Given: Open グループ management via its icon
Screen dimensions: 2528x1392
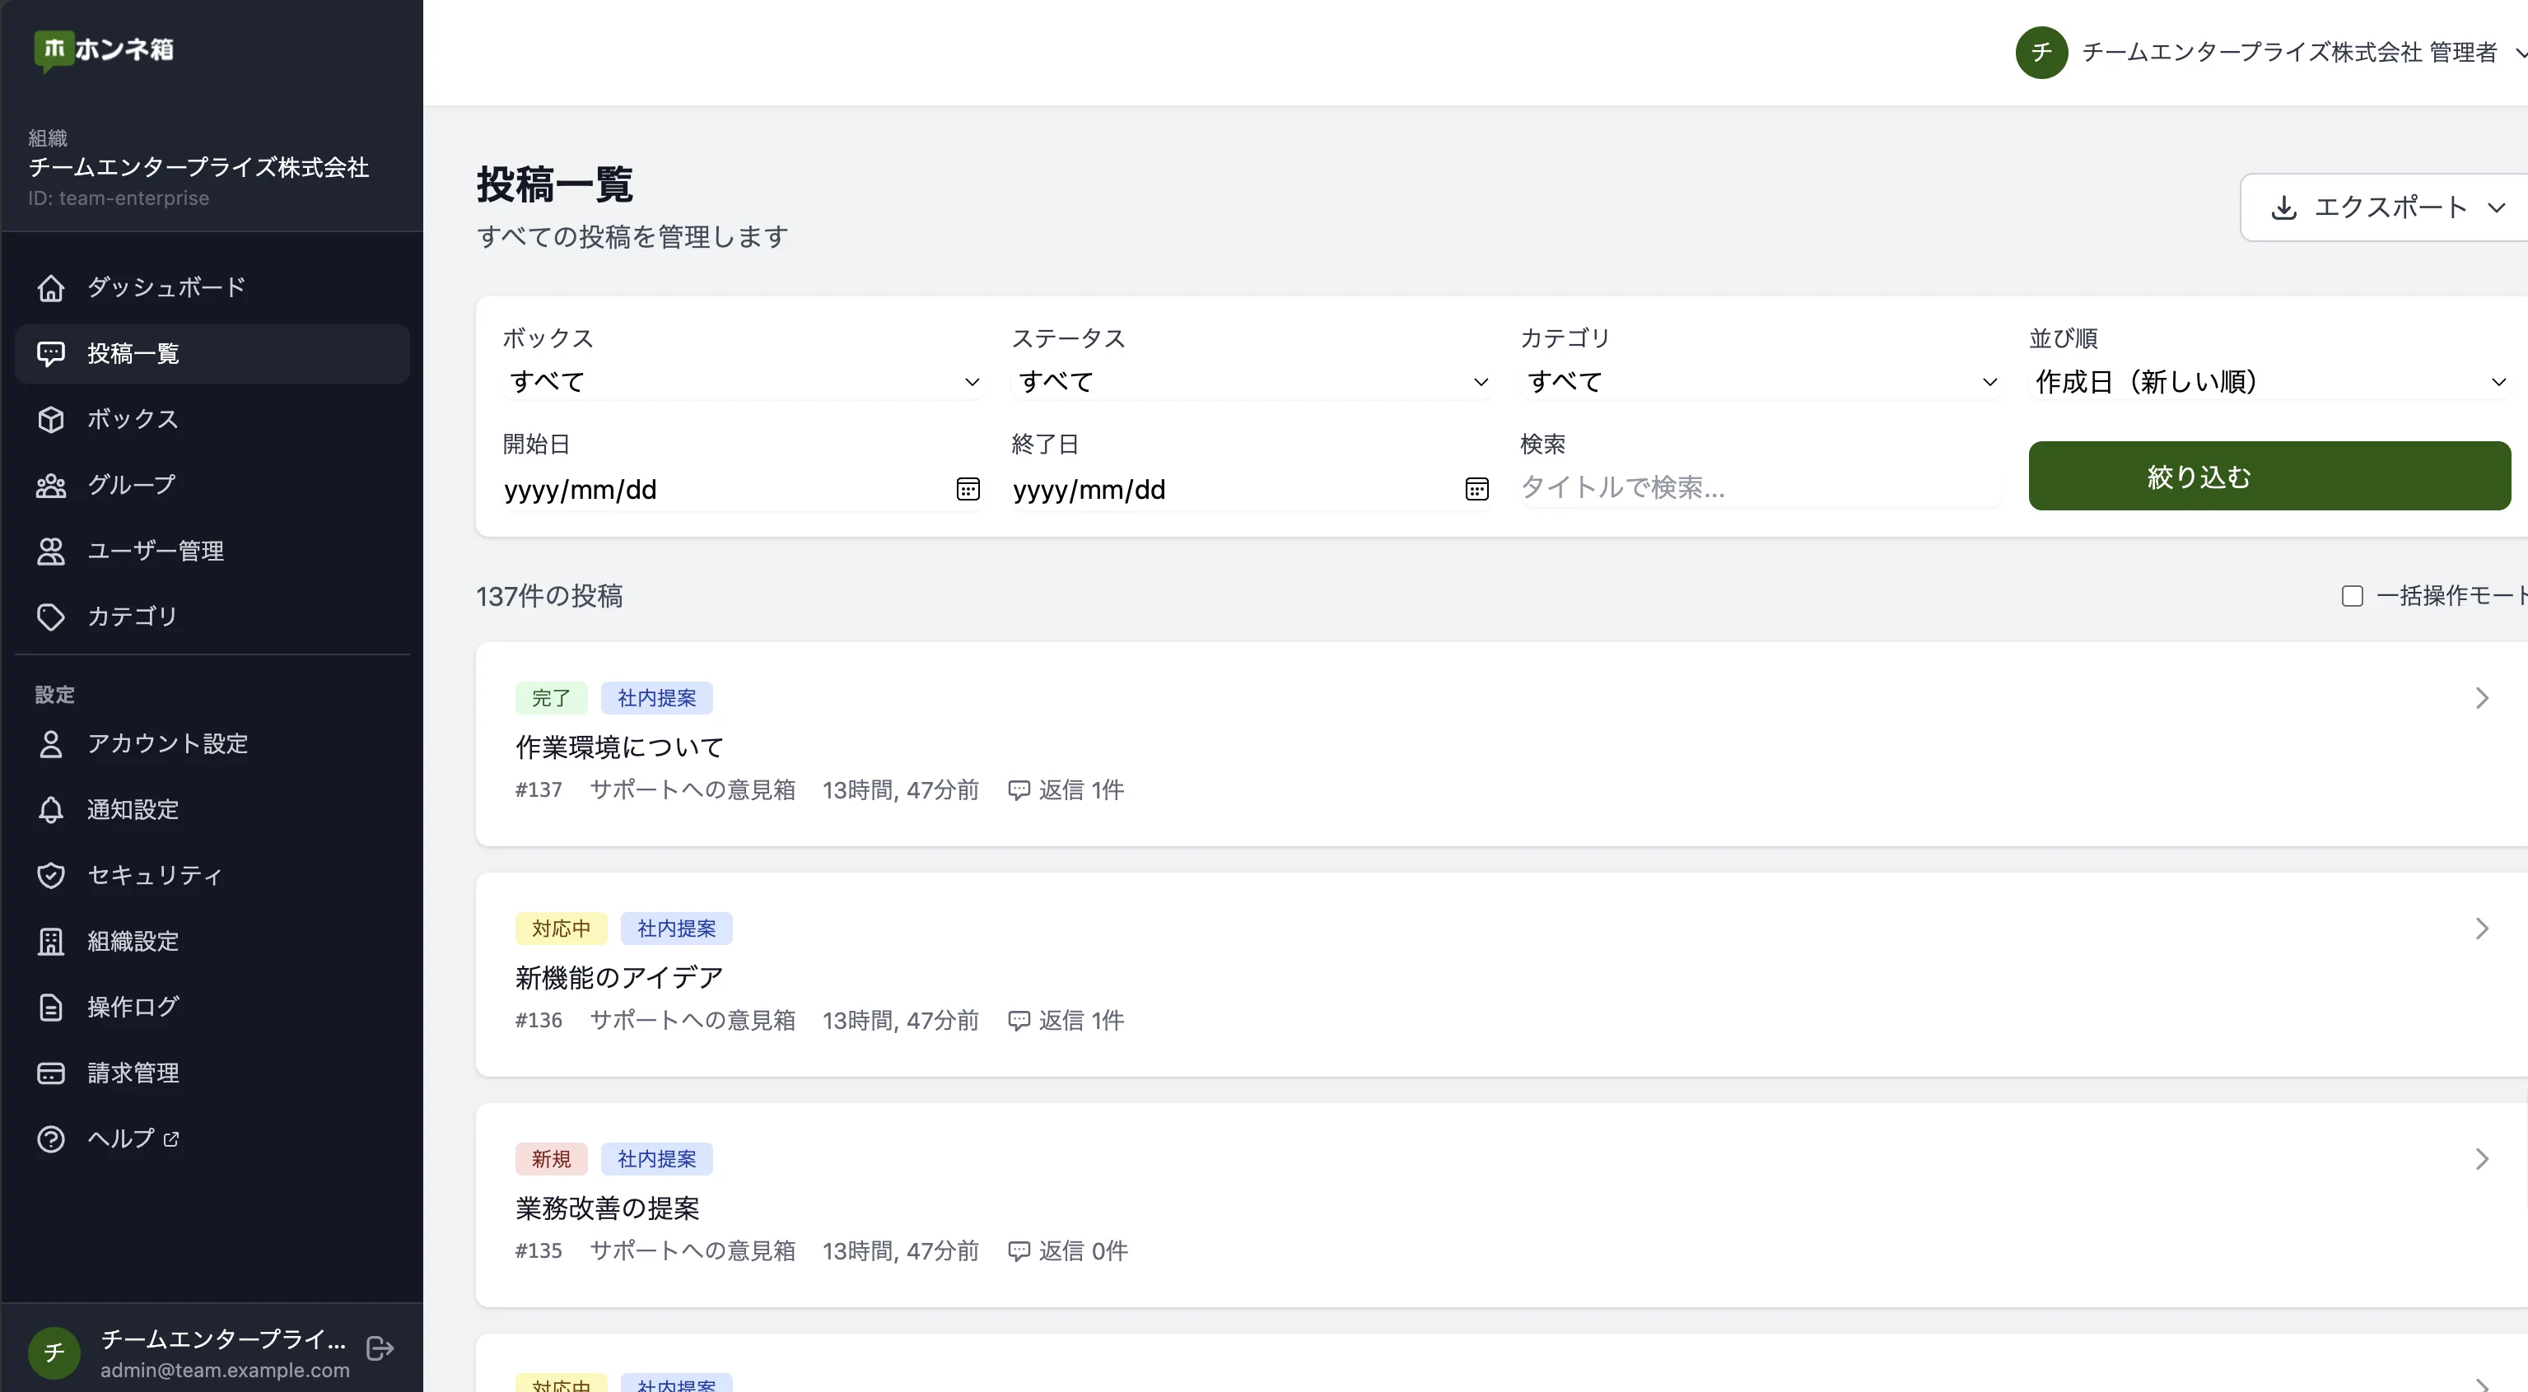Looking at the screenshot, I should pos(52,484).
